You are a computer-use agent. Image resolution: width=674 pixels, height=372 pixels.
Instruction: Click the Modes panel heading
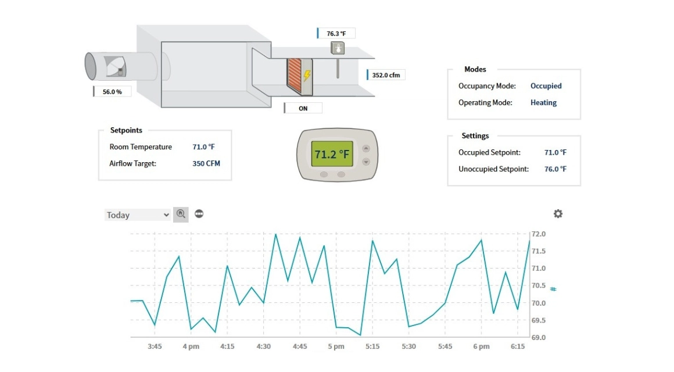point(475,69)
